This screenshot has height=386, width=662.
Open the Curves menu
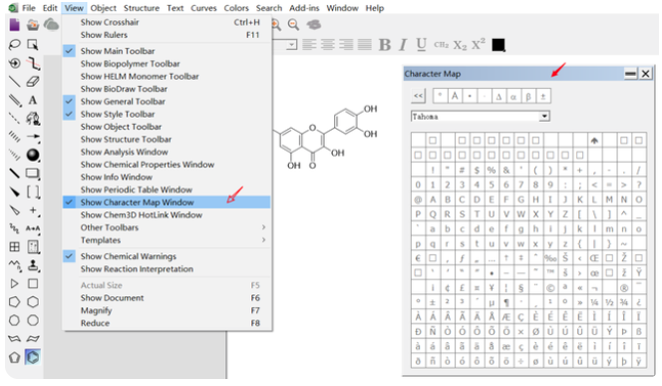[x=203, y=8]
